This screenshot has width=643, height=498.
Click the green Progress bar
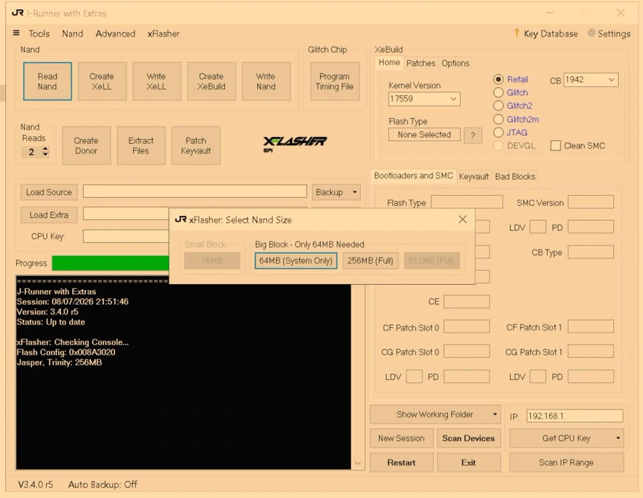110,263
